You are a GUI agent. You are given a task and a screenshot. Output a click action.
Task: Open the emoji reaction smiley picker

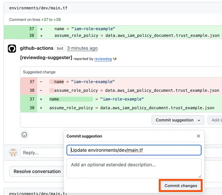24,134
